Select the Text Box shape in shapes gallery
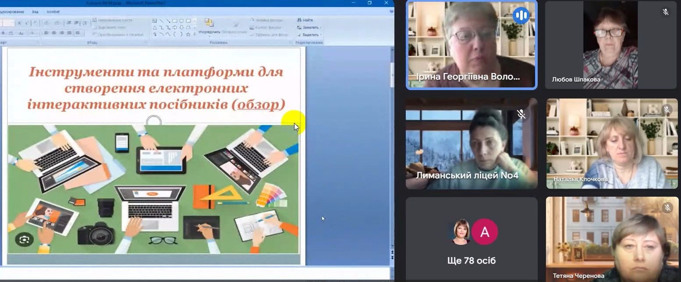 click(x=154, y=21)
